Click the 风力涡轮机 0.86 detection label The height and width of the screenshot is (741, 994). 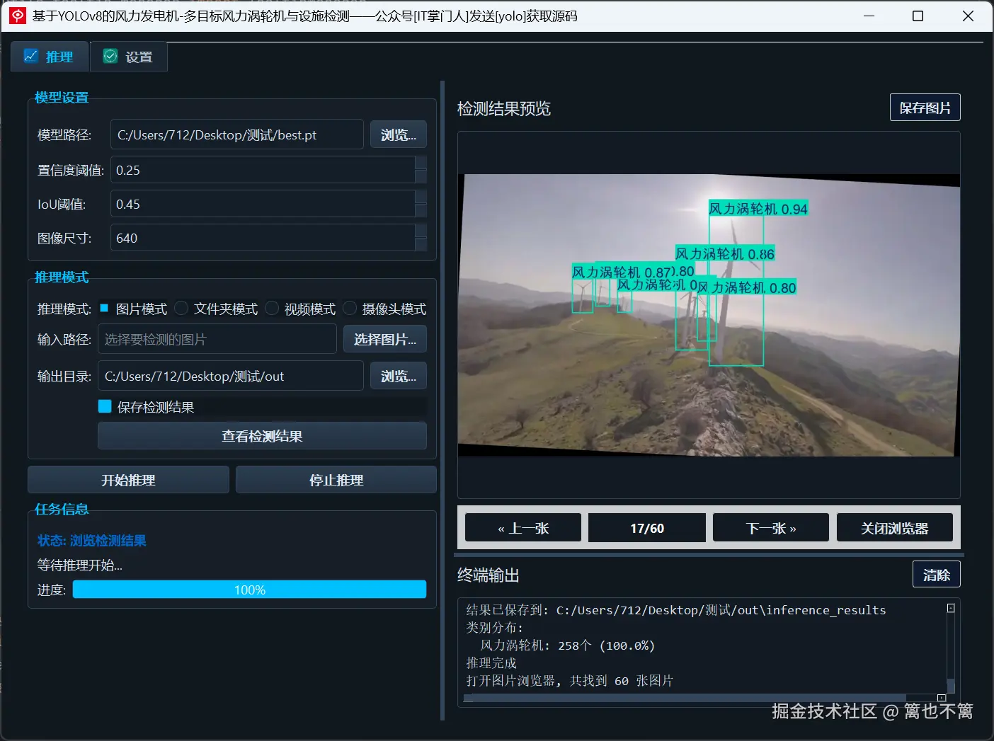[725, 254]
